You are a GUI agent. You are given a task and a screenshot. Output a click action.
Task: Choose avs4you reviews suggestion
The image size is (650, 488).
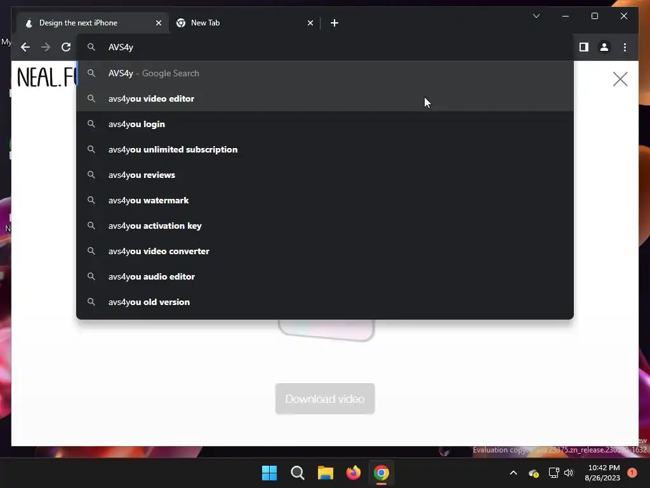tap(325, 175)
